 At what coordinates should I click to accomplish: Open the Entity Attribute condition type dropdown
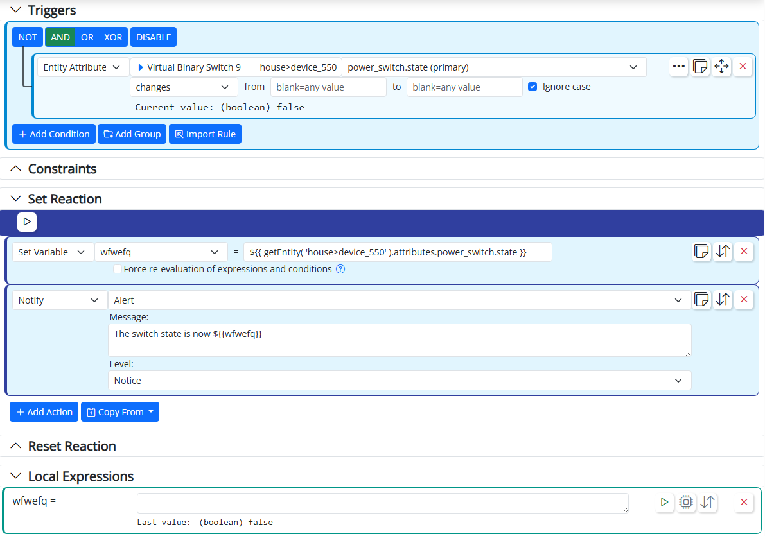pos(82,67)
